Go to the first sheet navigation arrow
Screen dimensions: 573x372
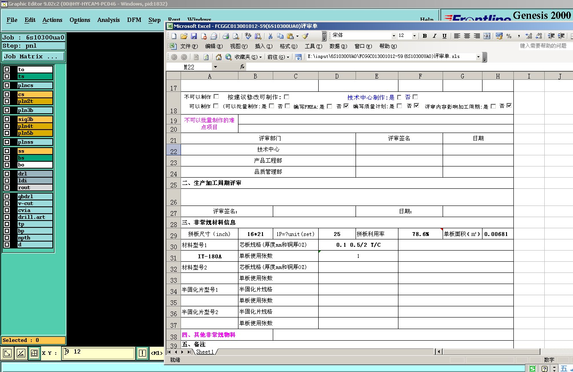[x=169, y=352]
